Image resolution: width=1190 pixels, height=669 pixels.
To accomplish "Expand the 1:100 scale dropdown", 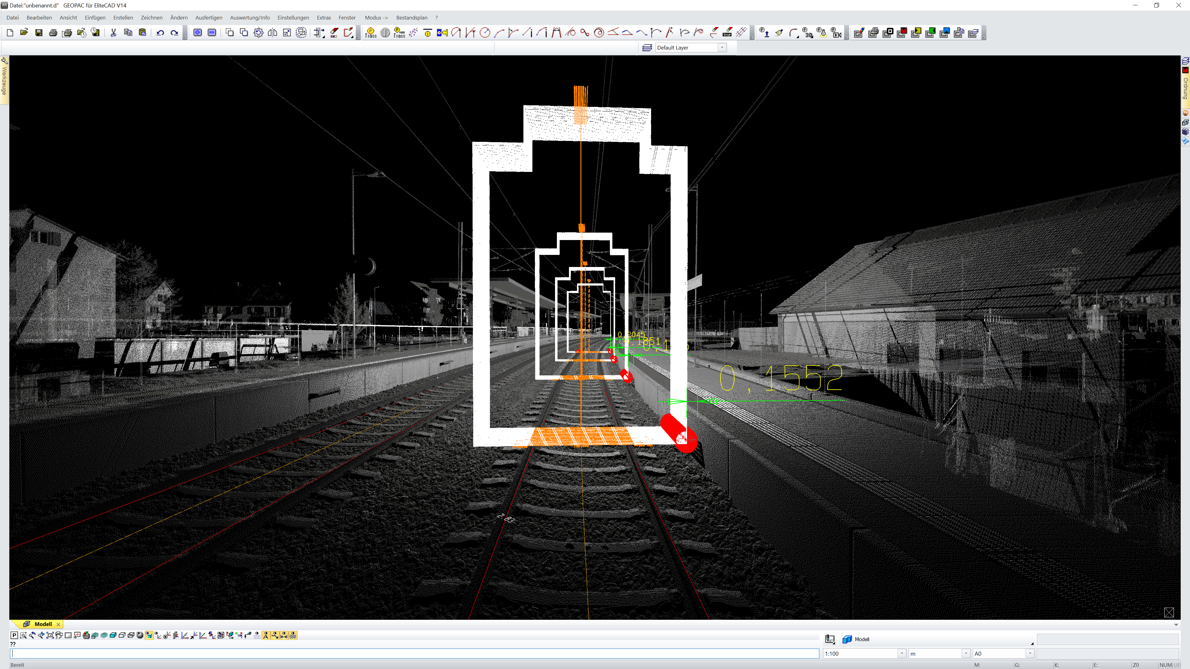I will point(901,653).
